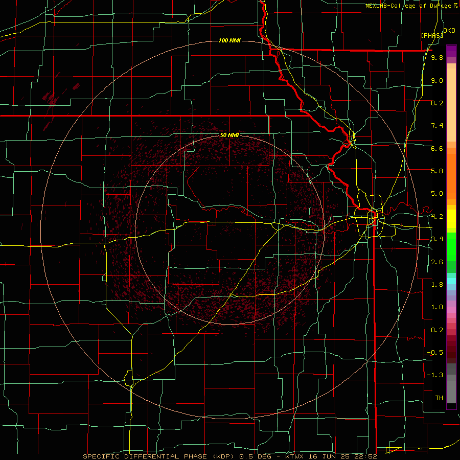This screenshot has width=460, height=460.
Task: Pick the bright green color bar segment
Action: point(451,247)
